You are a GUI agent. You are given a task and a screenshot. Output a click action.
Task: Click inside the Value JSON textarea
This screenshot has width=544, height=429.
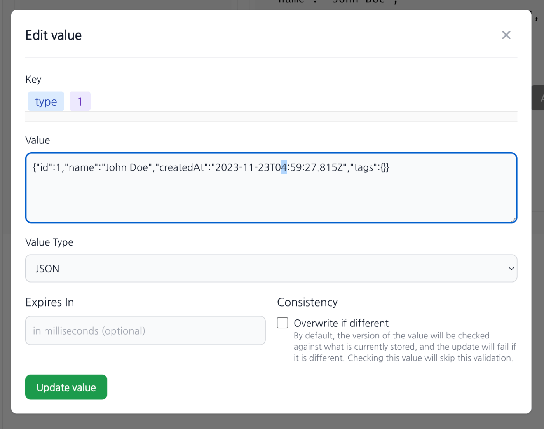[x=271, y=188]
